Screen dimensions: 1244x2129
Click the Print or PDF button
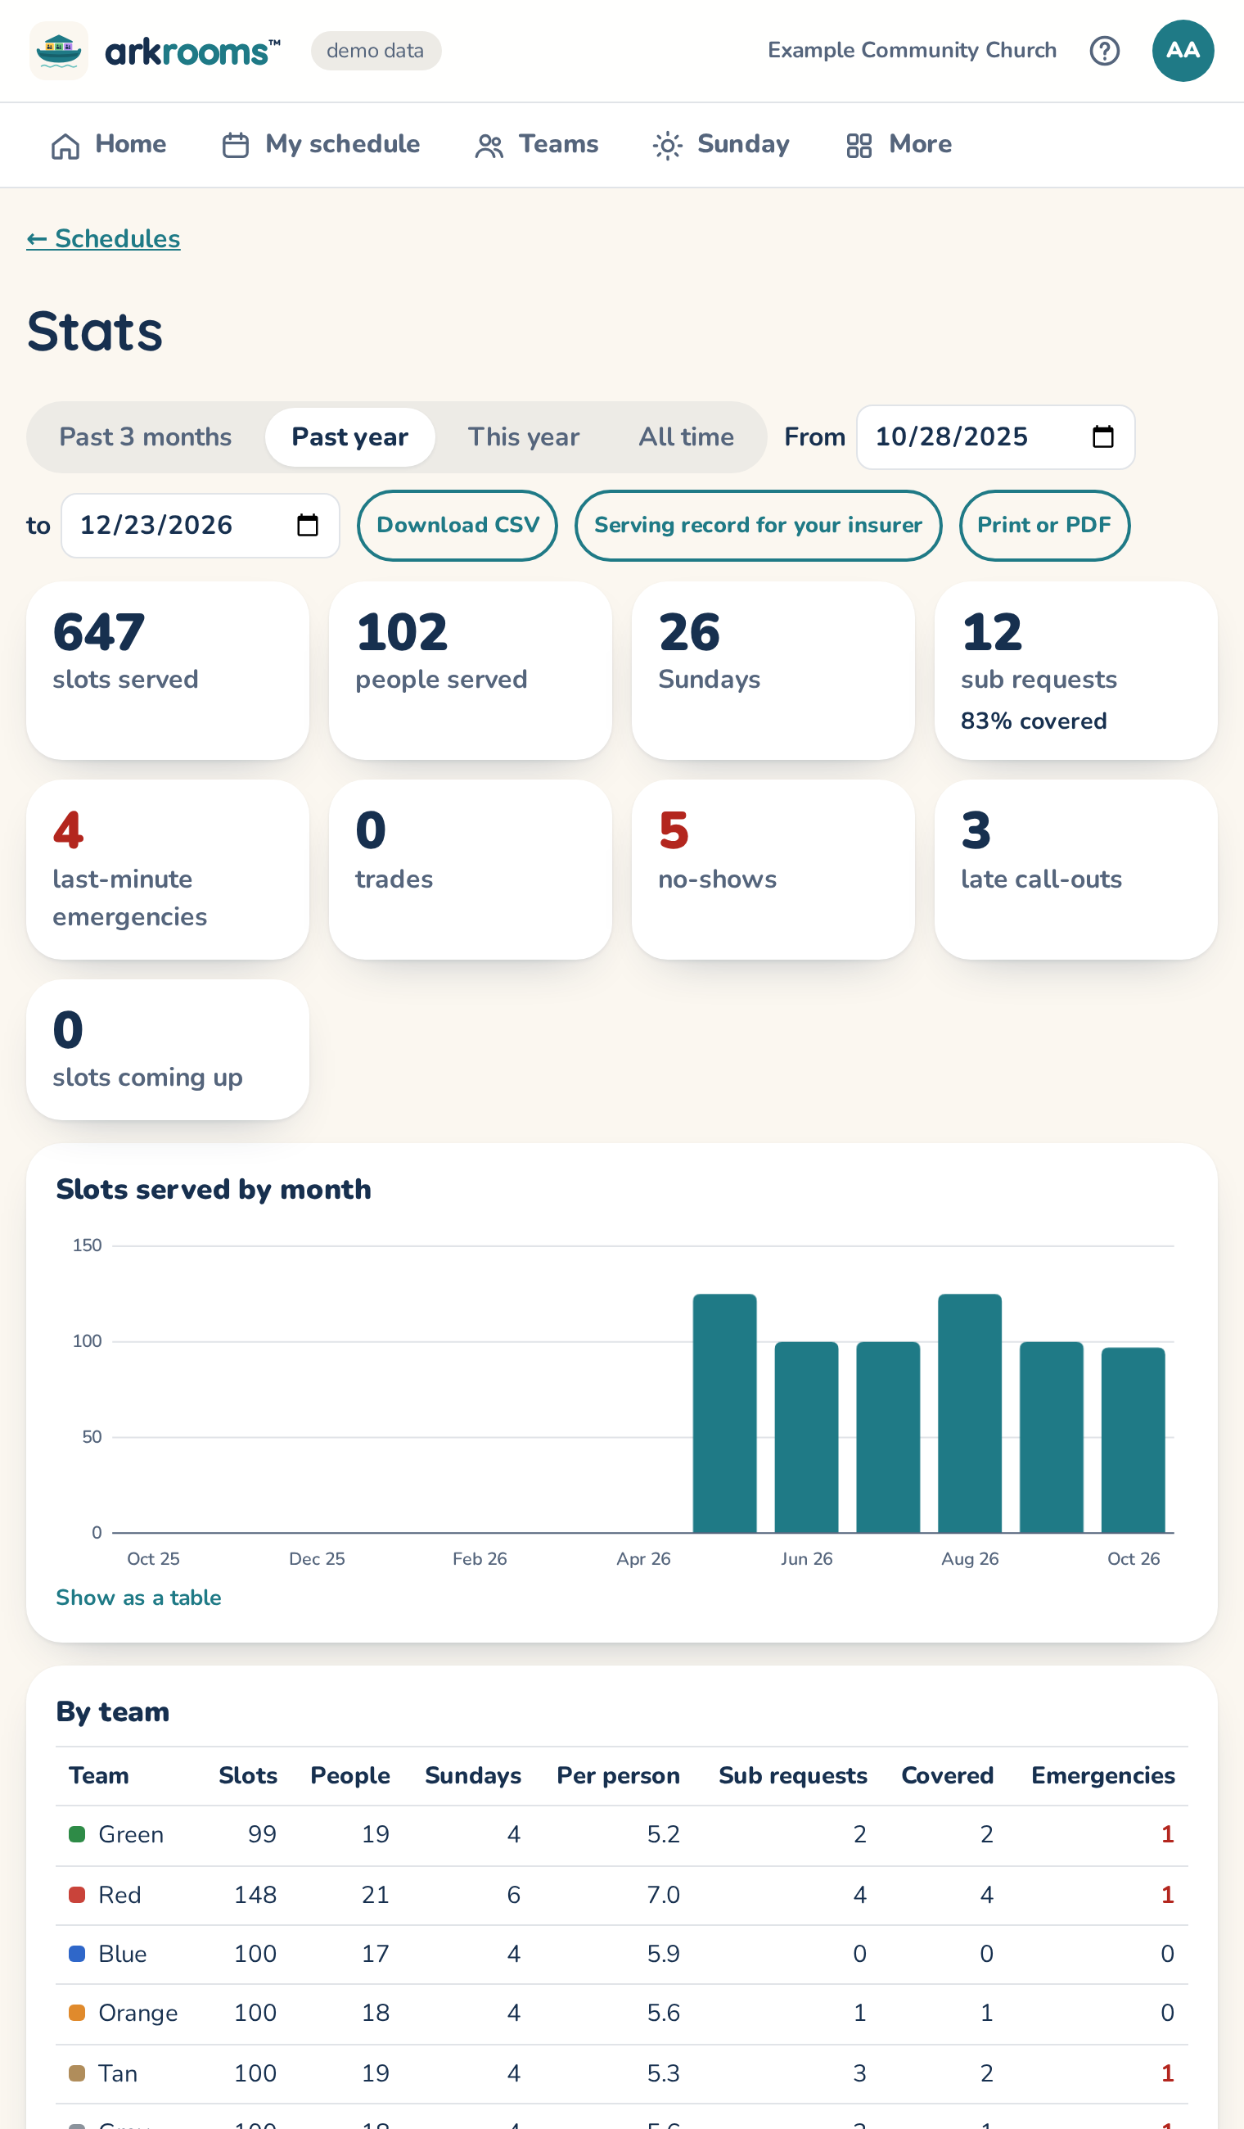1043,526
